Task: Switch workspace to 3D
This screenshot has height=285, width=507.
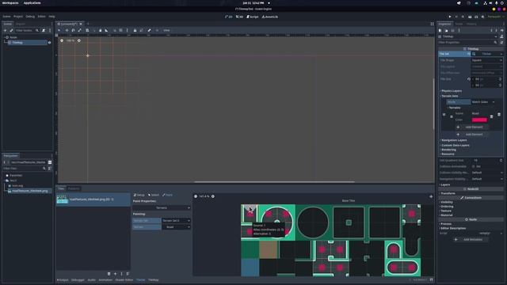Action: point(239,17)
